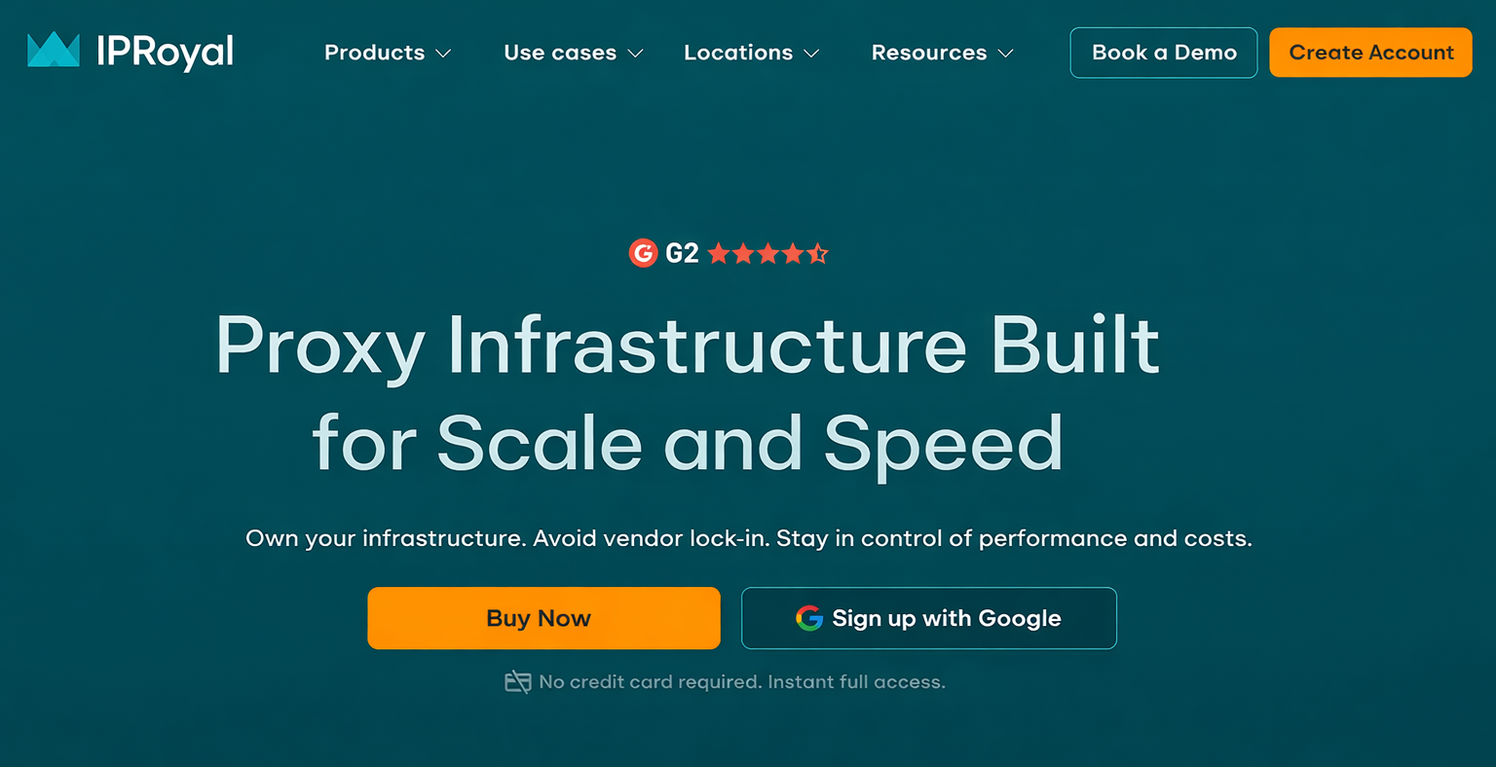Viewport: 1496px width, 767px height.
Task: Open the Use cases menu
Action: 560,53
